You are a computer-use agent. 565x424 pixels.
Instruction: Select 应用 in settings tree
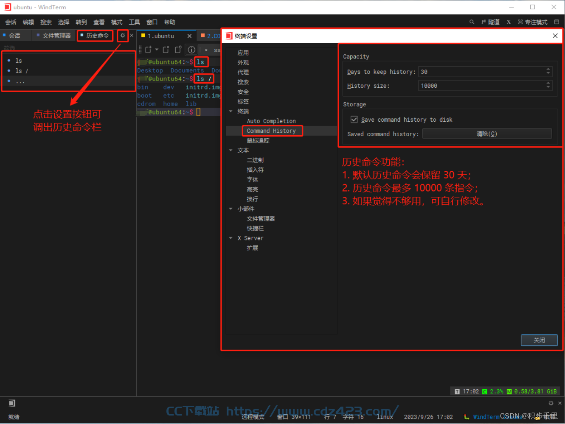243,53
